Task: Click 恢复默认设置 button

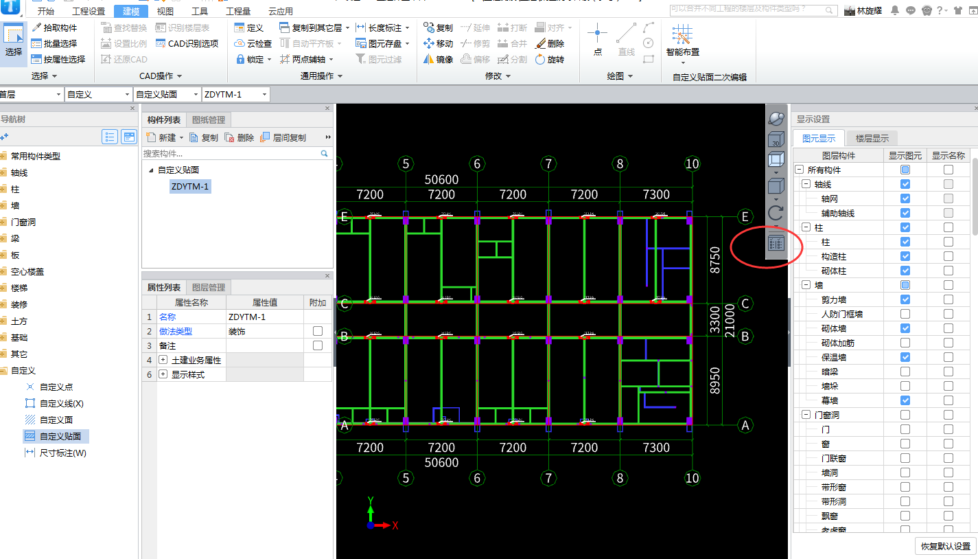Action: click(x=946, y=547)
